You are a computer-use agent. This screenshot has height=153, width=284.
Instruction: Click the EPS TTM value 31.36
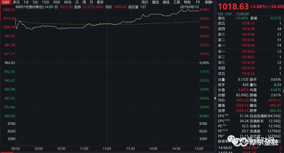click(244, 116)
